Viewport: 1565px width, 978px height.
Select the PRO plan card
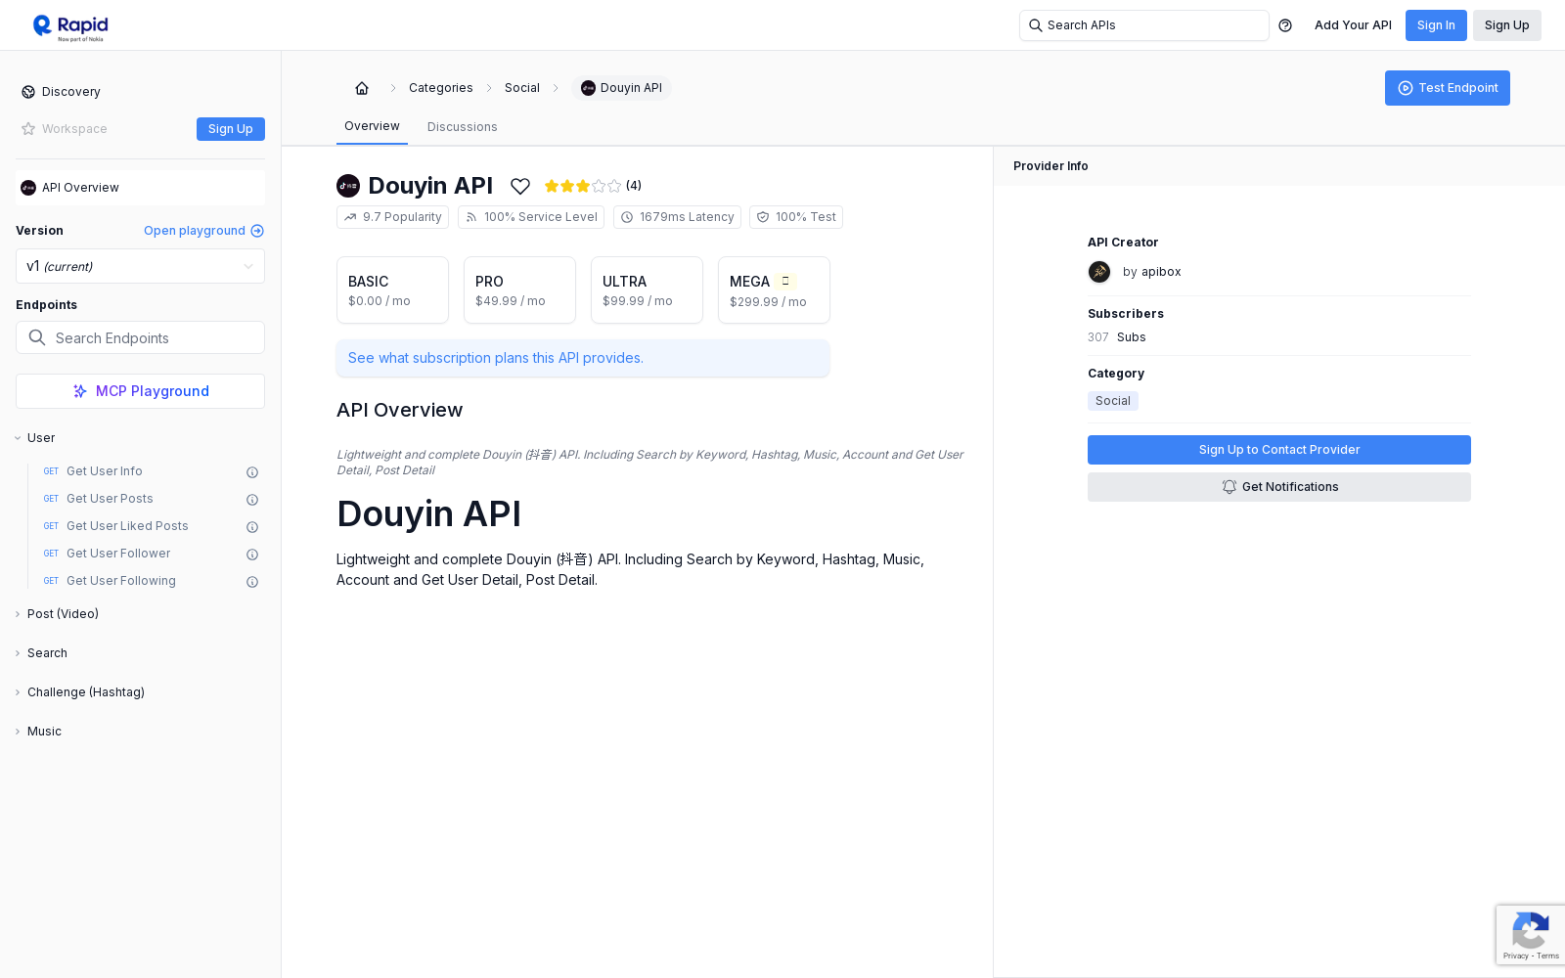(519, 289)
